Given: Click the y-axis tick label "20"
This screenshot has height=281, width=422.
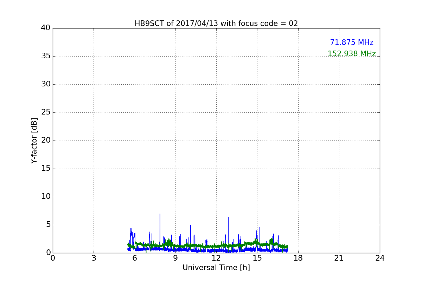Looking at the screenshot, I should click(x=45, y=140).
